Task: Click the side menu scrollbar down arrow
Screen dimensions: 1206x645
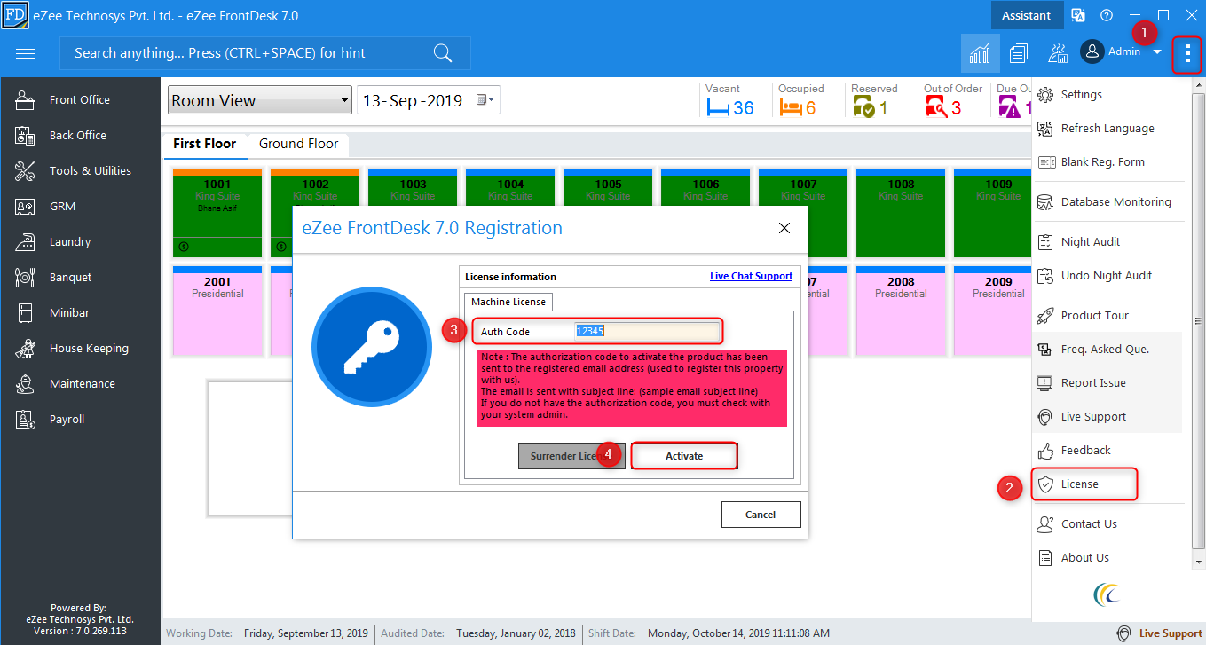Action: (x=1199, y=562)
